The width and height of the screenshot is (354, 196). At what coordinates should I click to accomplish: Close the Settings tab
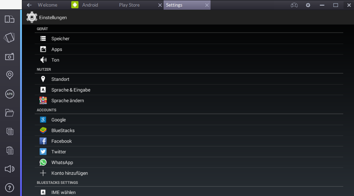tap(207, 5)
